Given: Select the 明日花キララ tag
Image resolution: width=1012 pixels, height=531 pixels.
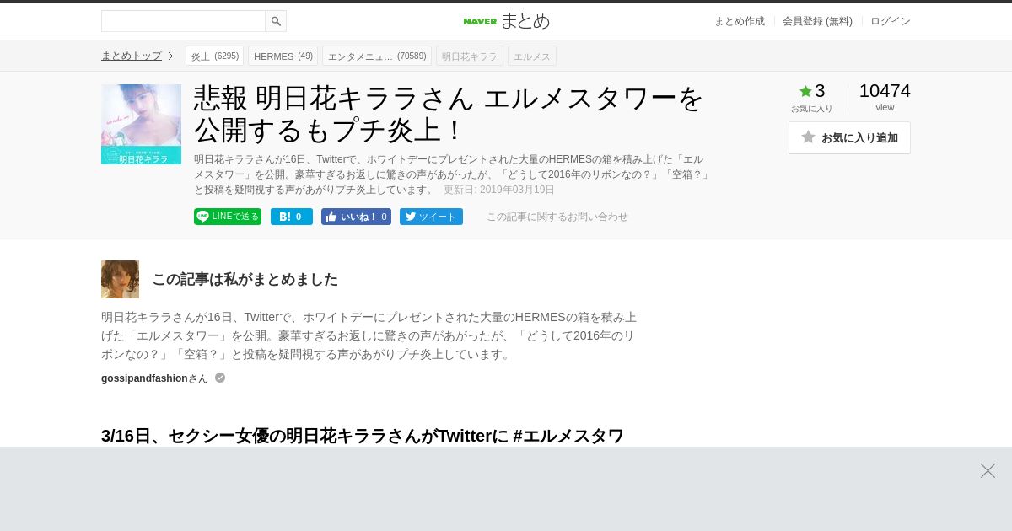Looking at the screenshot, I should (470, 56).
